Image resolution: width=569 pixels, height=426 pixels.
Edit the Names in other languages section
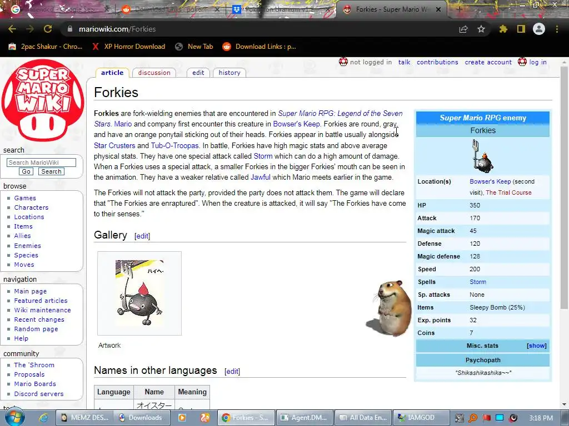[232, 371]
